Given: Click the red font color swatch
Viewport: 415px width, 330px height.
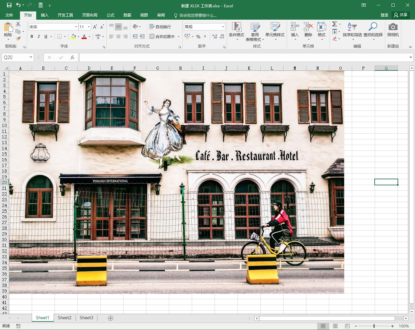Looking at the screenshot, I should pyautogui.click(x=84, y=37).
